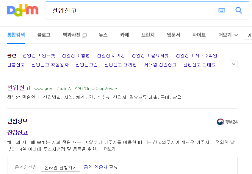Expand related searches with chevron button
Screen dimensions: 252x174
(234, 64)
